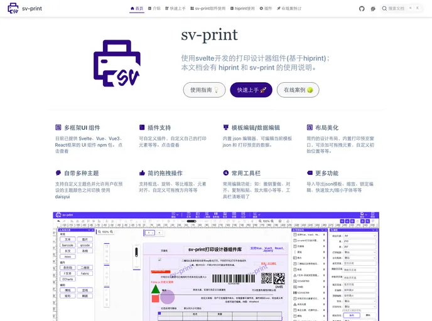Click the theme palette icon in header
The image size is (432, 321).
[x=373, y=9]
